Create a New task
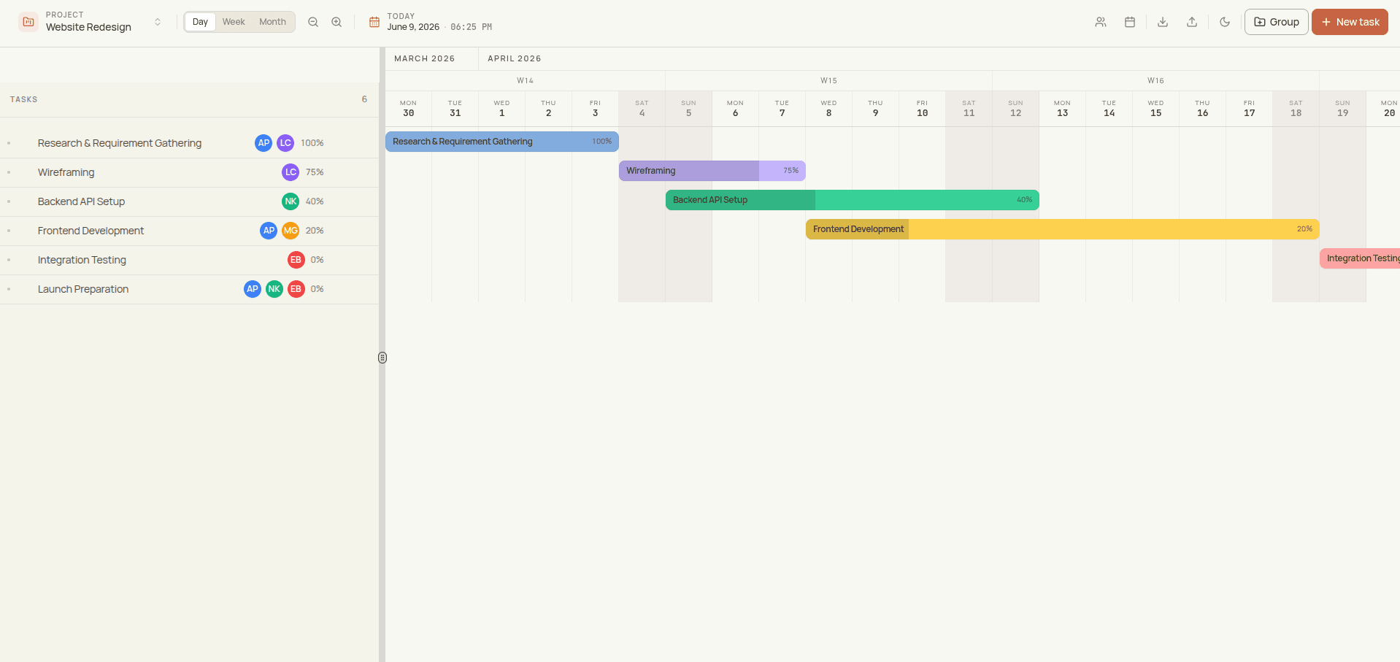 [1350, 22]
